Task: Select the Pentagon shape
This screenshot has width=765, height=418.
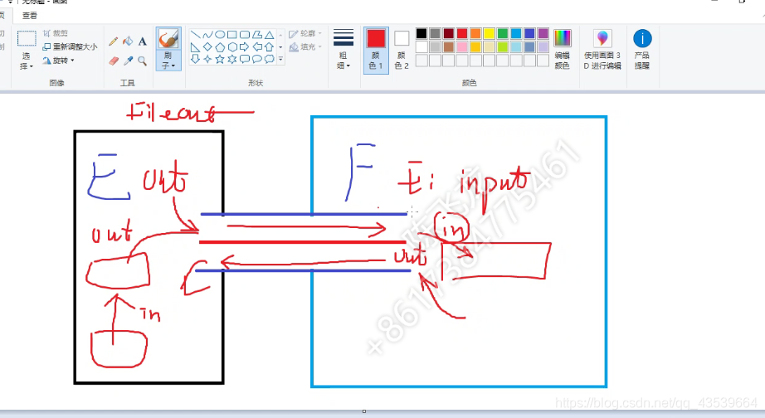Action: coord(220,46)
